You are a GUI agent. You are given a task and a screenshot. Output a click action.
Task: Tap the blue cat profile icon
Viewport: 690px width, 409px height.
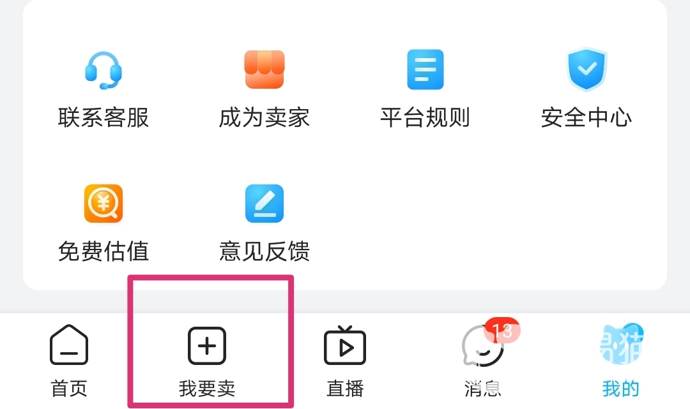pyautogui.click(x=621, y=344)
